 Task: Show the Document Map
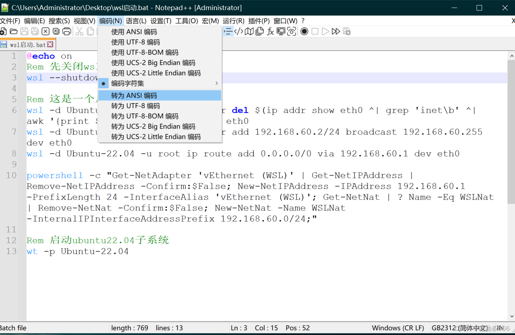(x=249, y=31)
